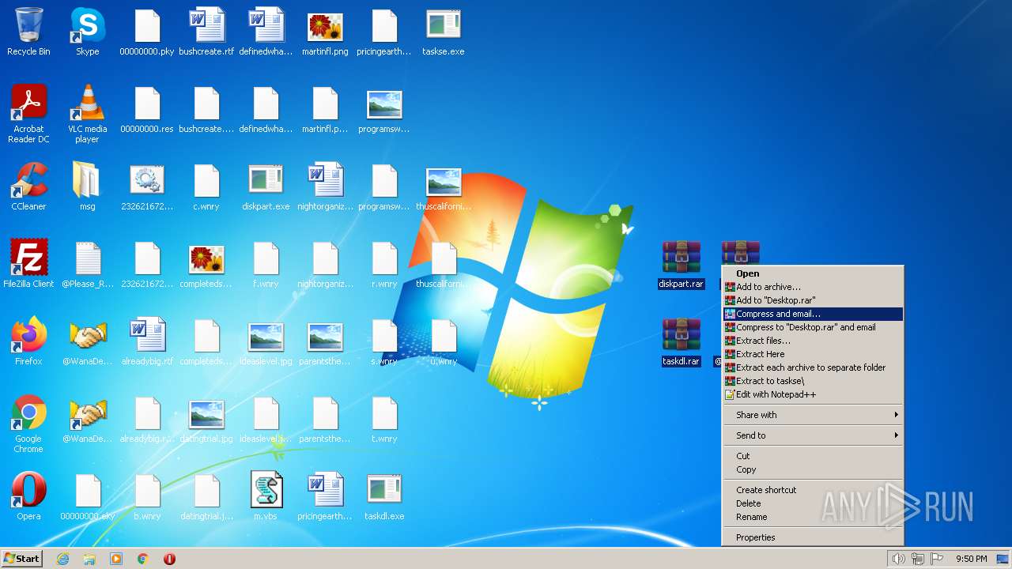Viewport: 1012px width, 569px height.
Task: Click the Chrome icon on the taskbar
Action: 143,559
